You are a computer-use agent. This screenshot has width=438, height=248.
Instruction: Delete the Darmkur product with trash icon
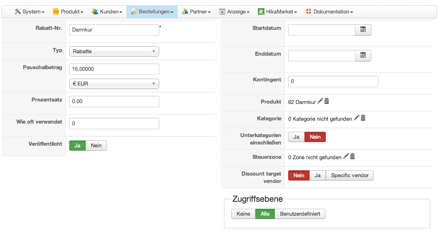(x=327, y=101)
